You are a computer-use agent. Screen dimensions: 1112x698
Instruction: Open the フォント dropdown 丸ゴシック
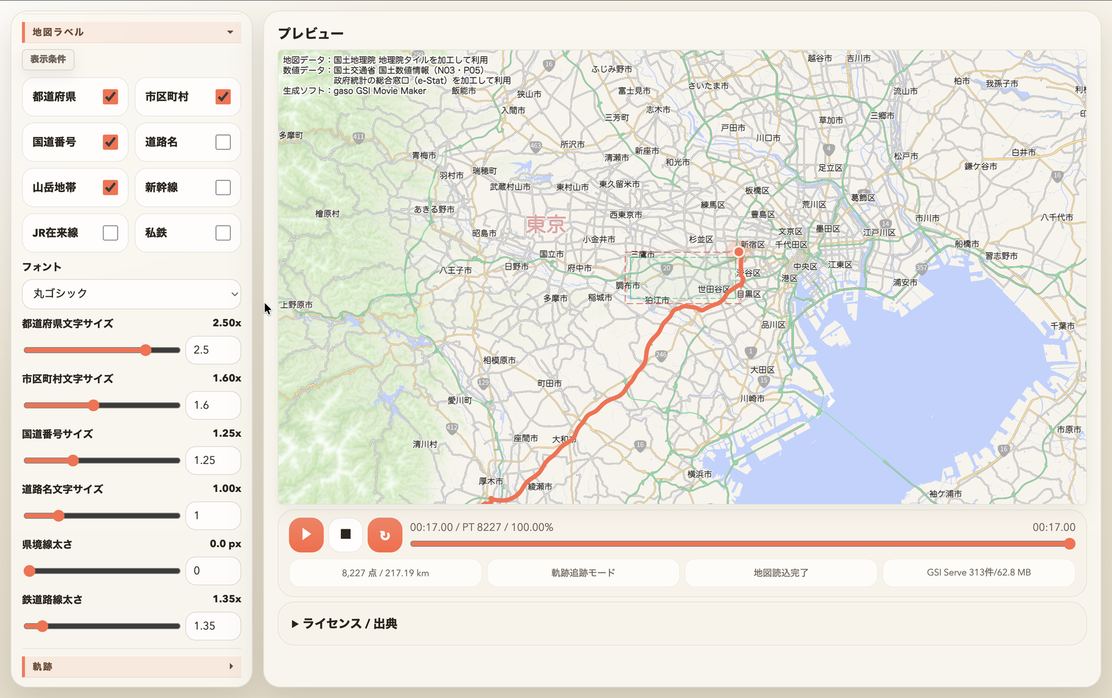(132, 293)
